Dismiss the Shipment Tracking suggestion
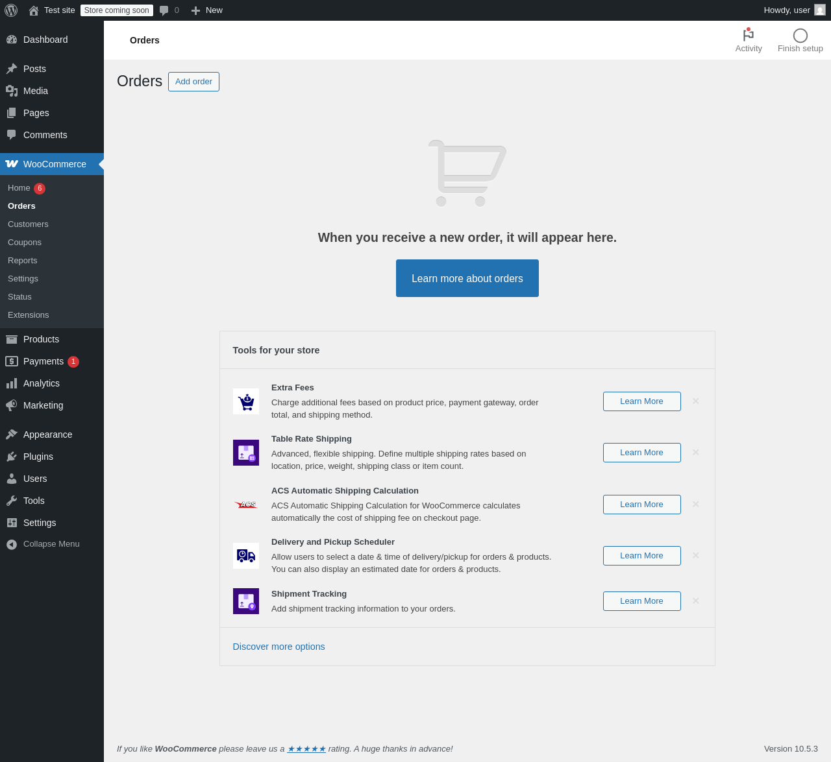The width and height of the screenshot is (831, 762). pyautogui.click(x=696, y=601)
